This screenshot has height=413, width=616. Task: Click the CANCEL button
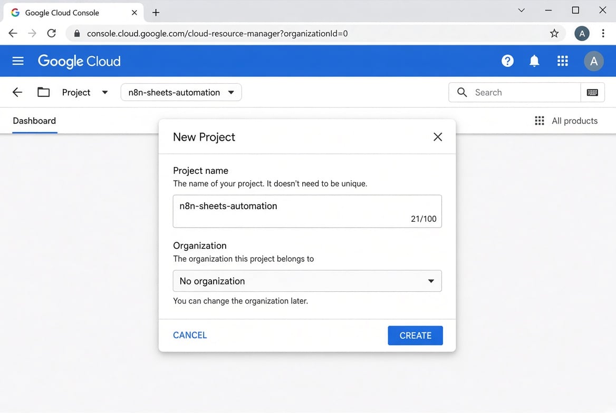(x=190, y=335)
